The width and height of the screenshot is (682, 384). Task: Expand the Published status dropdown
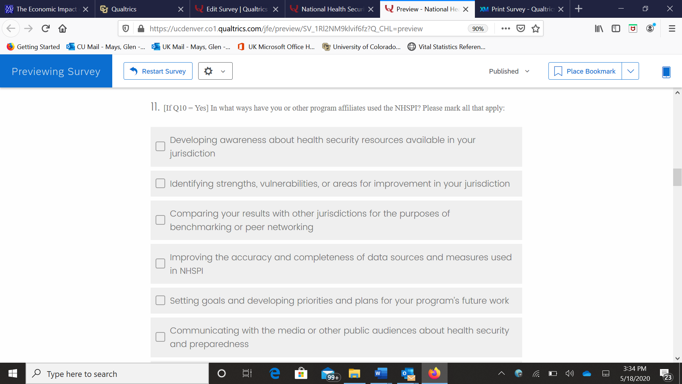[x=509, y=71]
